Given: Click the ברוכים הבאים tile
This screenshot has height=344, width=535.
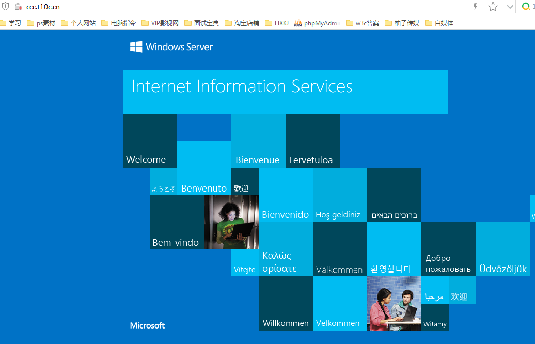Looking at the screenshot, I should (394, 195).
